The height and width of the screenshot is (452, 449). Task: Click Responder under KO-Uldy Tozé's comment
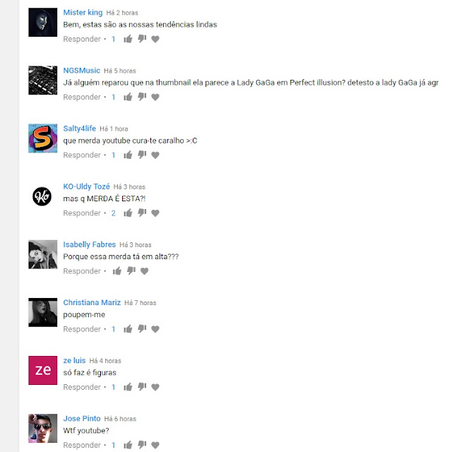82,213
